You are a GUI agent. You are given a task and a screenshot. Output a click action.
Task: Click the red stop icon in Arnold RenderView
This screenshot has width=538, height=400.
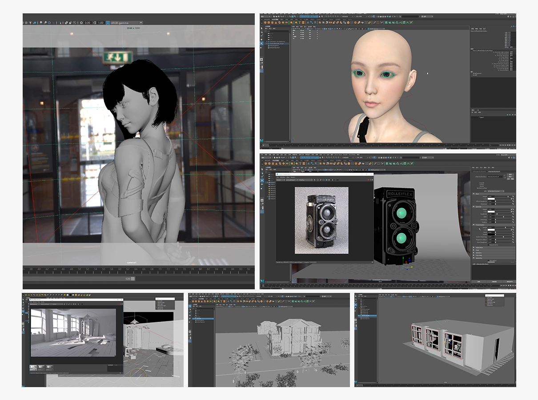coord(368,180)
